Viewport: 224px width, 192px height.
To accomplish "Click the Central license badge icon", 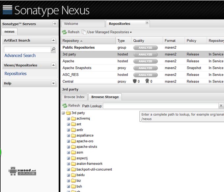I will point(147,81).
